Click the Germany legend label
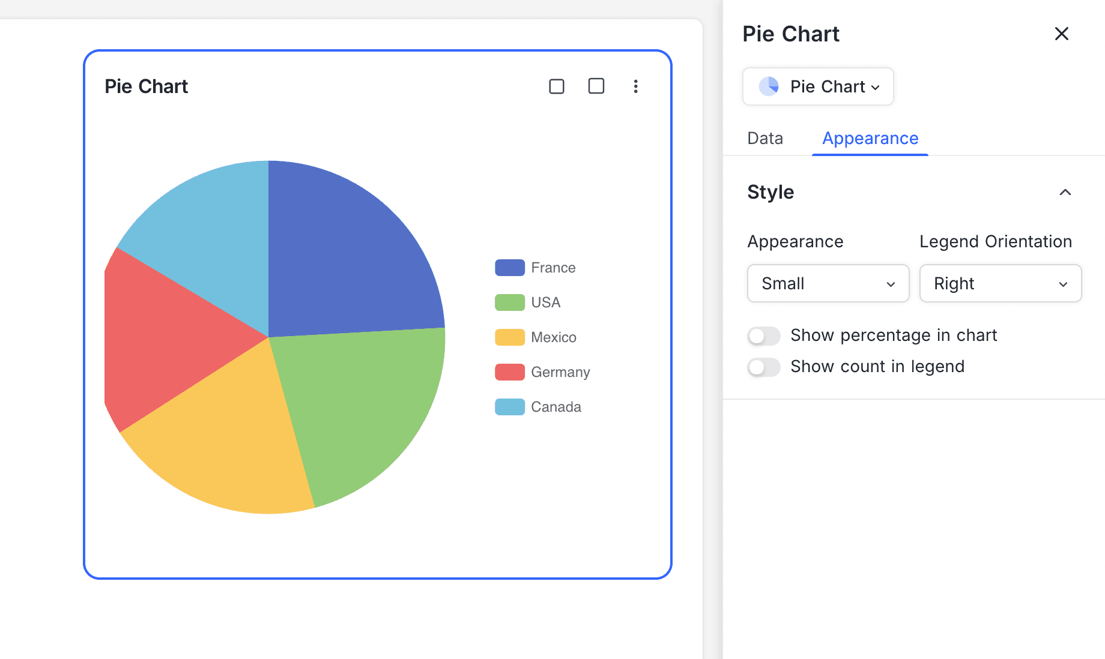 coord(560,372)
